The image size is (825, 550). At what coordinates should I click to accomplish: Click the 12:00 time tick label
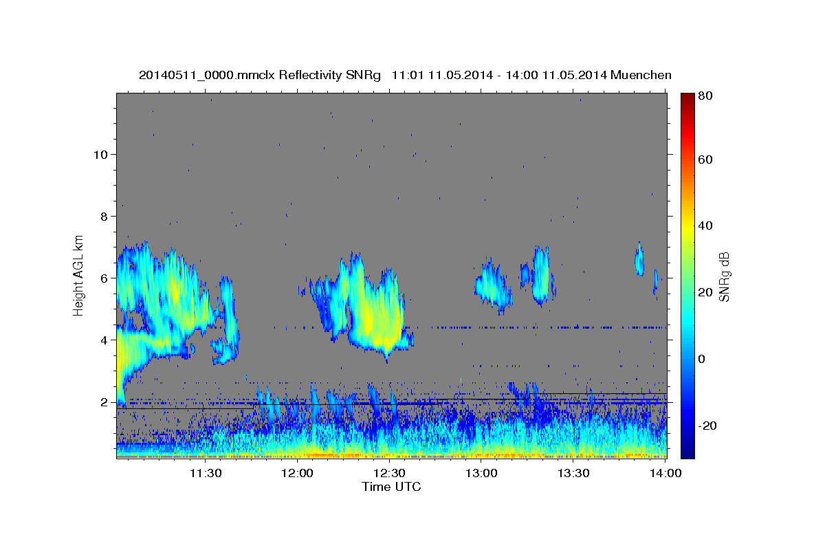point(297,473)
